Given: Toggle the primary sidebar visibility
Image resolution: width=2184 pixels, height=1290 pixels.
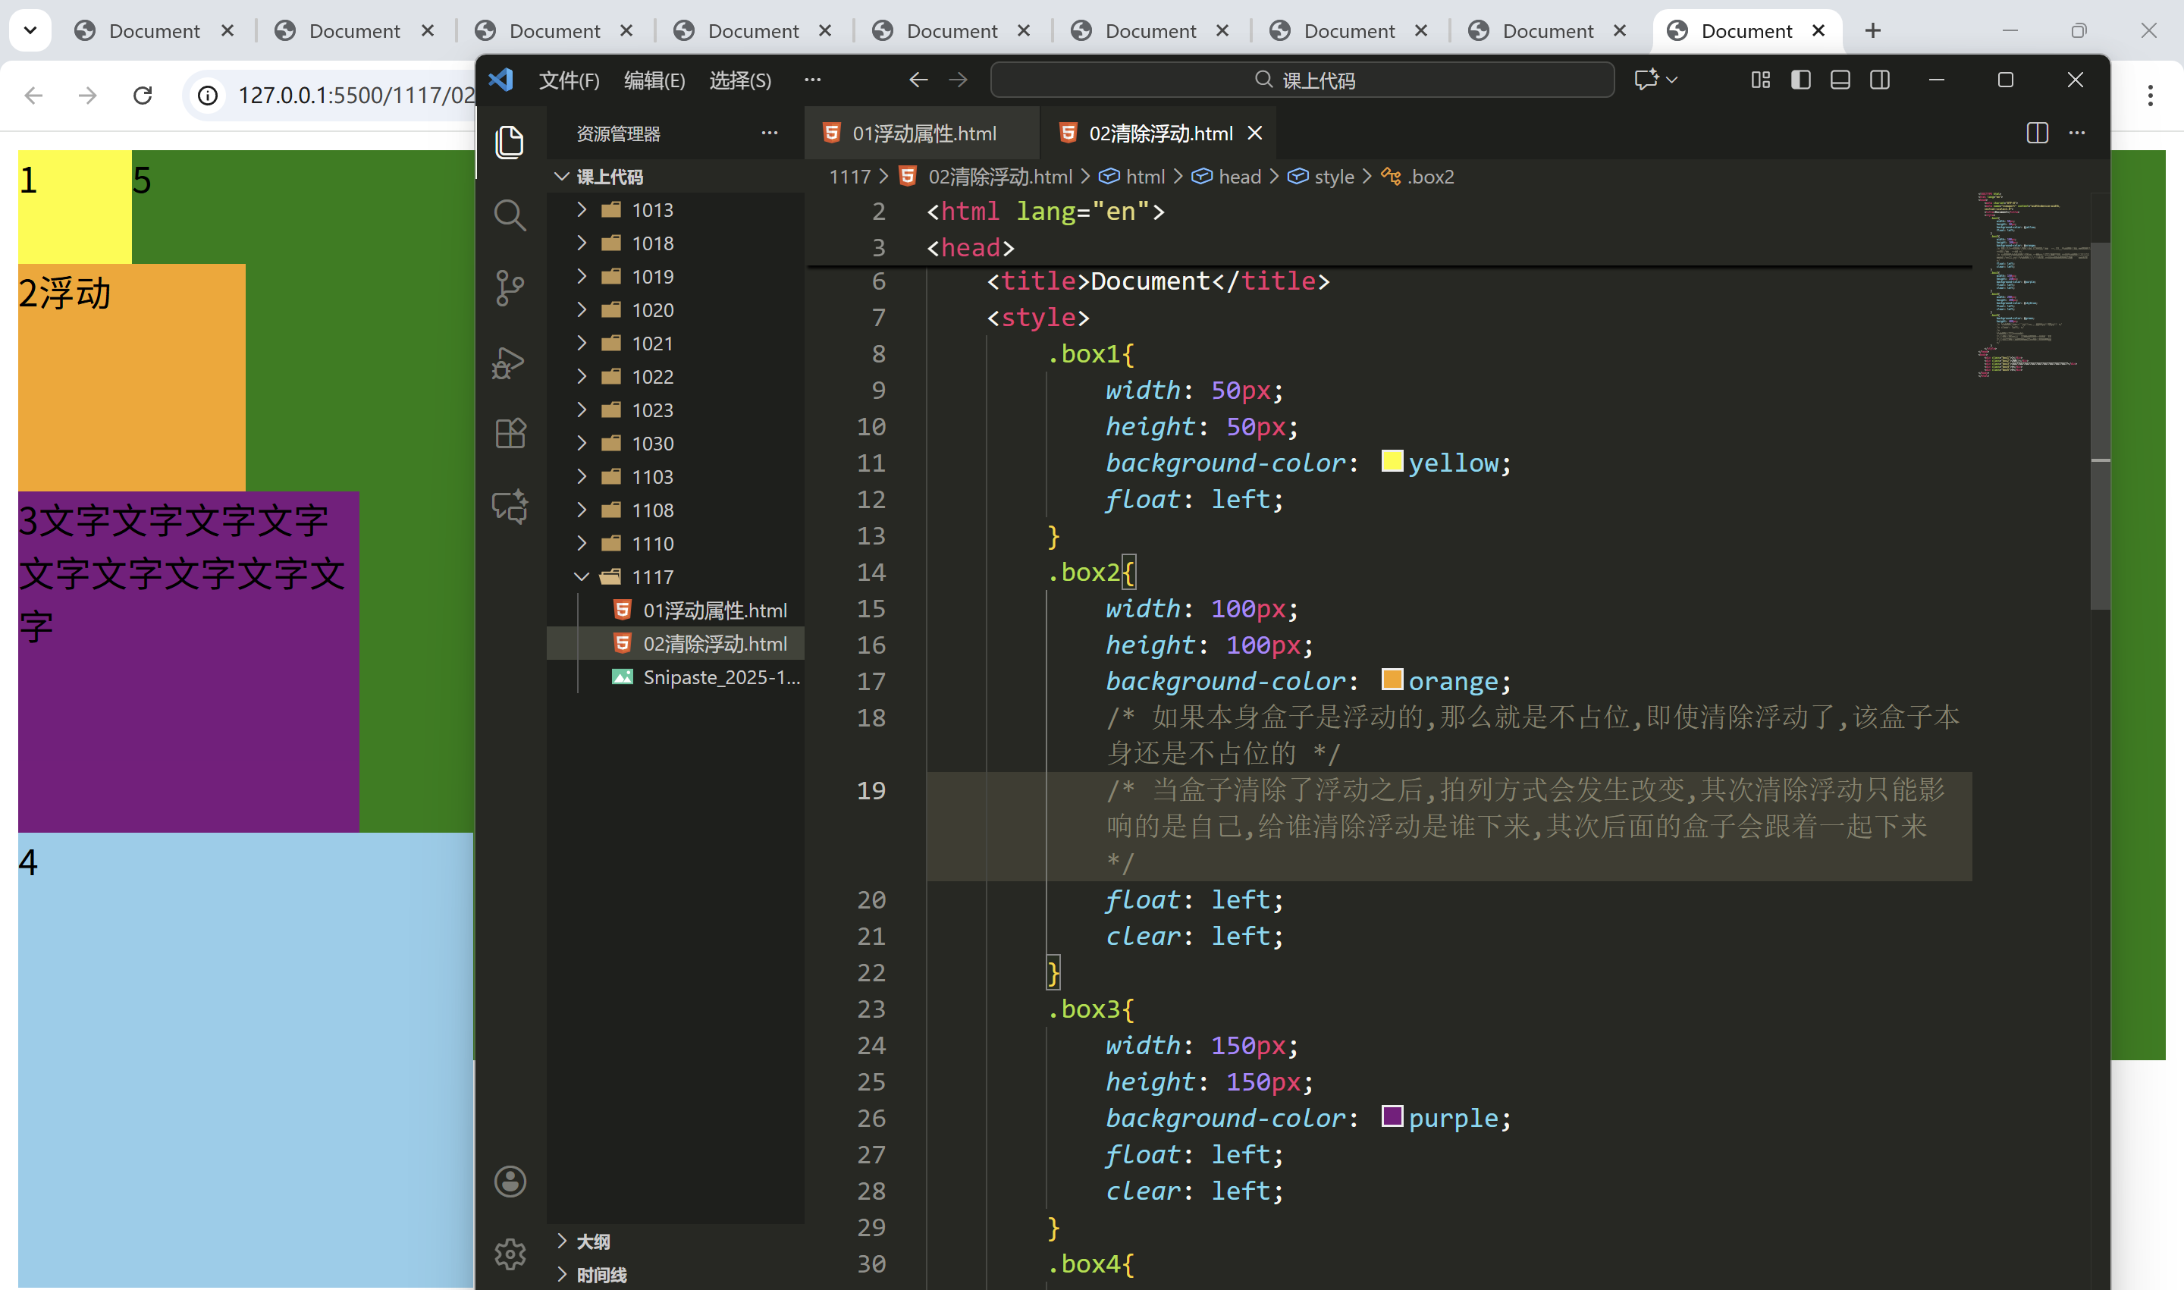Looking at the screenshot, I should (x=1801, y=80).
